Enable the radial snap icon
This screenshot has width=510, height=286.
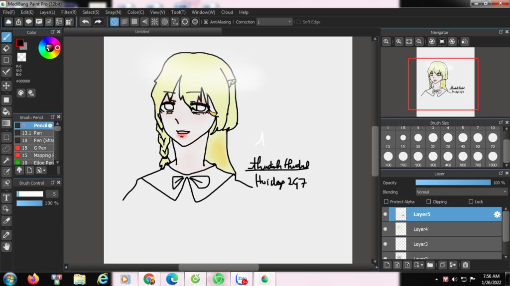pyautogui.click(x=155, y=22)
